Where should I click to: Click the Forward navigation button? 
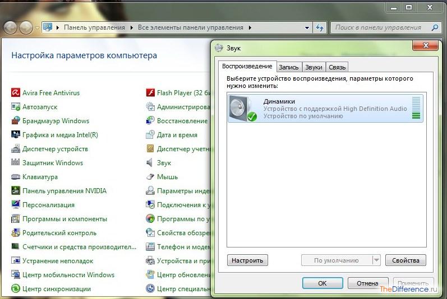coord(26,28)
